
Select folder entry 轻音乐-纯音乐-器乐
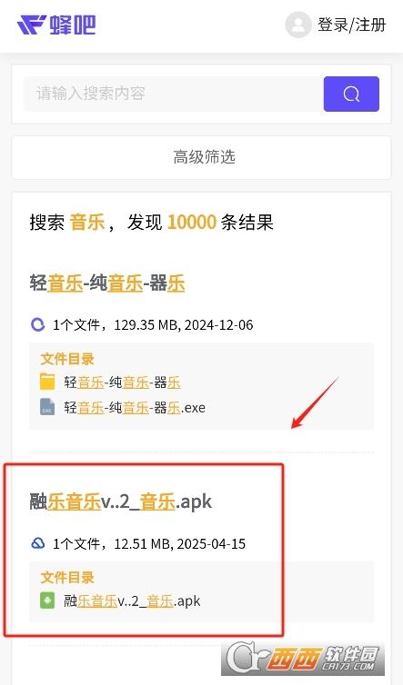tap(122, 382)
